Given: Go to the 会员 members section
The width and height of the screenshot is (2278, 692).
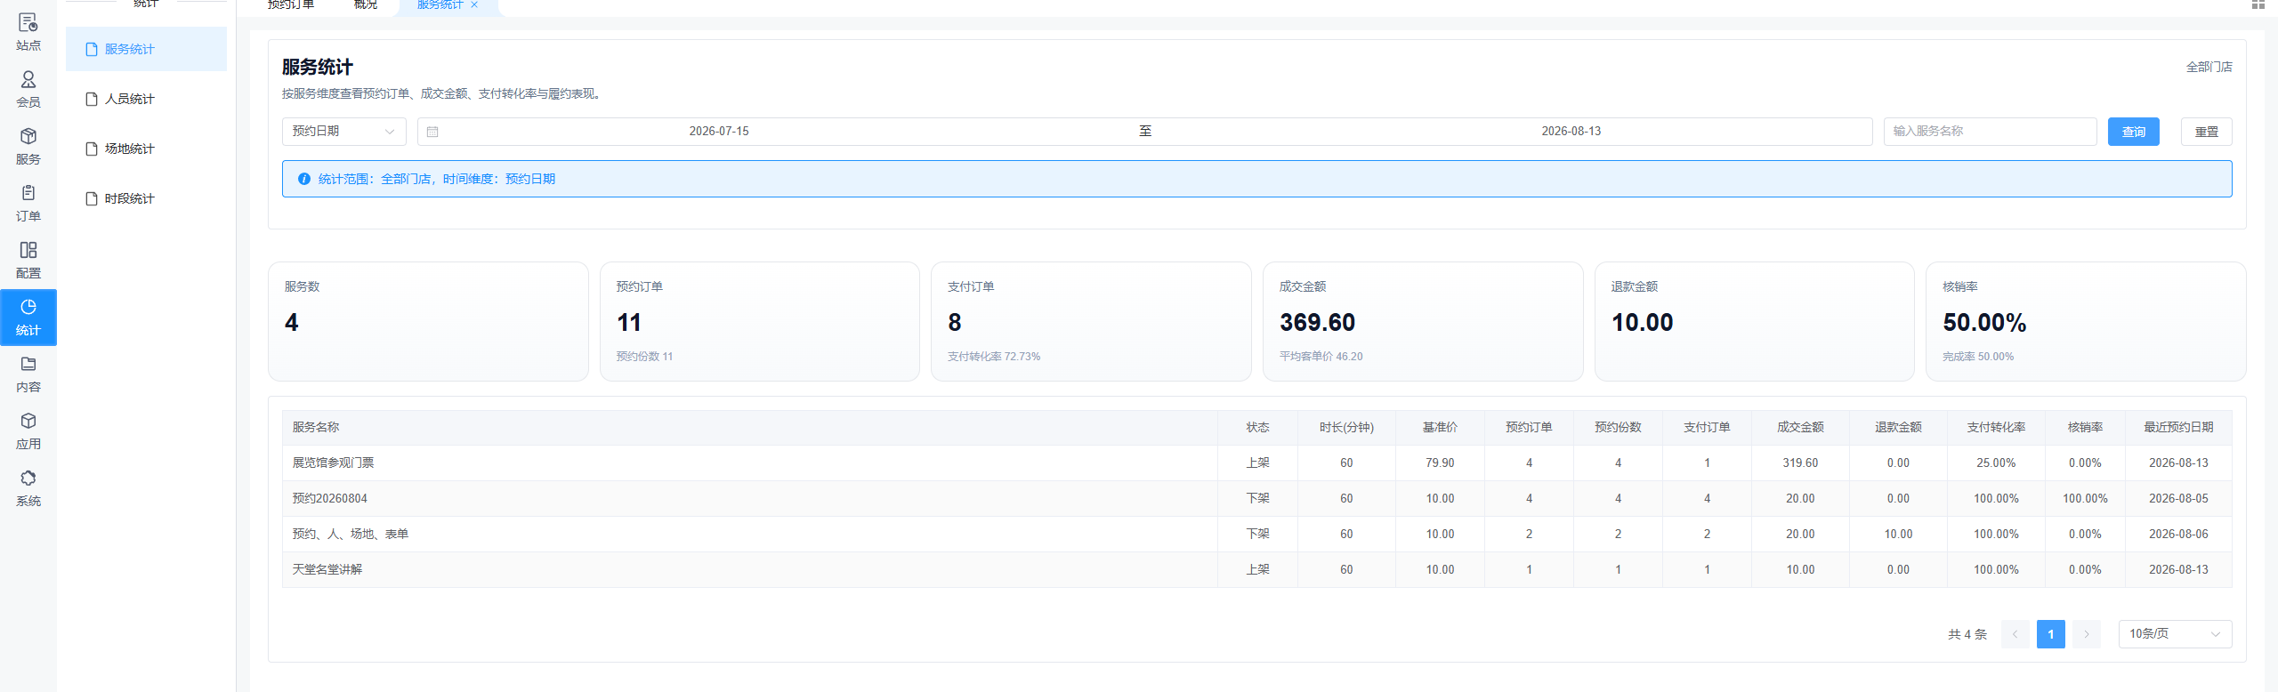Looking at the screenshot, I should (28, 90).
